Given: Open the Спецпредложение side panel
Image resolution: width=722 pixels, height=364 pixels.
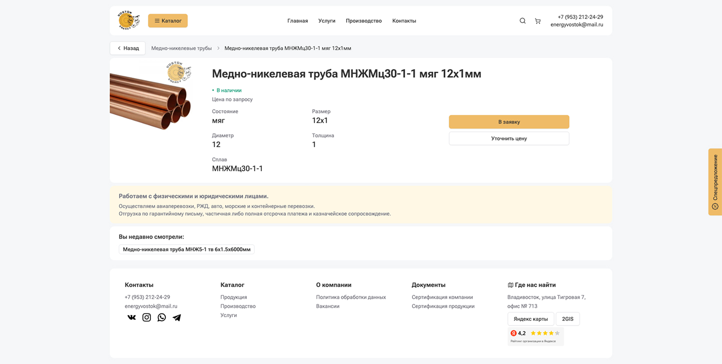Looking at the screenshot, I should tap(714, 182).
